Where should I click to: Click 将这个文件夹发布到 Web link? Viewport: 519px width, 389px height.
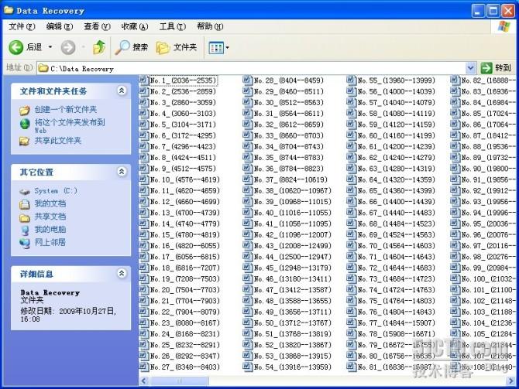click(70, 125)
